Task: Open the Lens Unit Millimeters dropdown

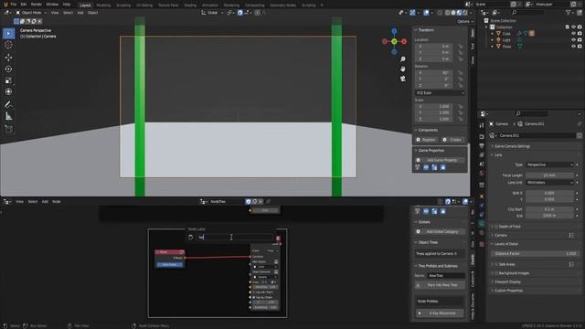Action: point(549,183)
